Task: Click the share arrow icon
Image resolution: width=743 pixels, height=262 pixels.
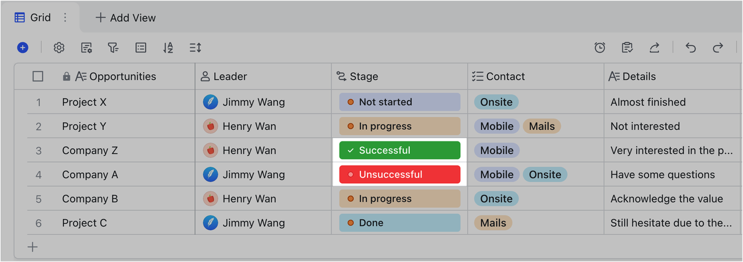Action: [654, 48]
